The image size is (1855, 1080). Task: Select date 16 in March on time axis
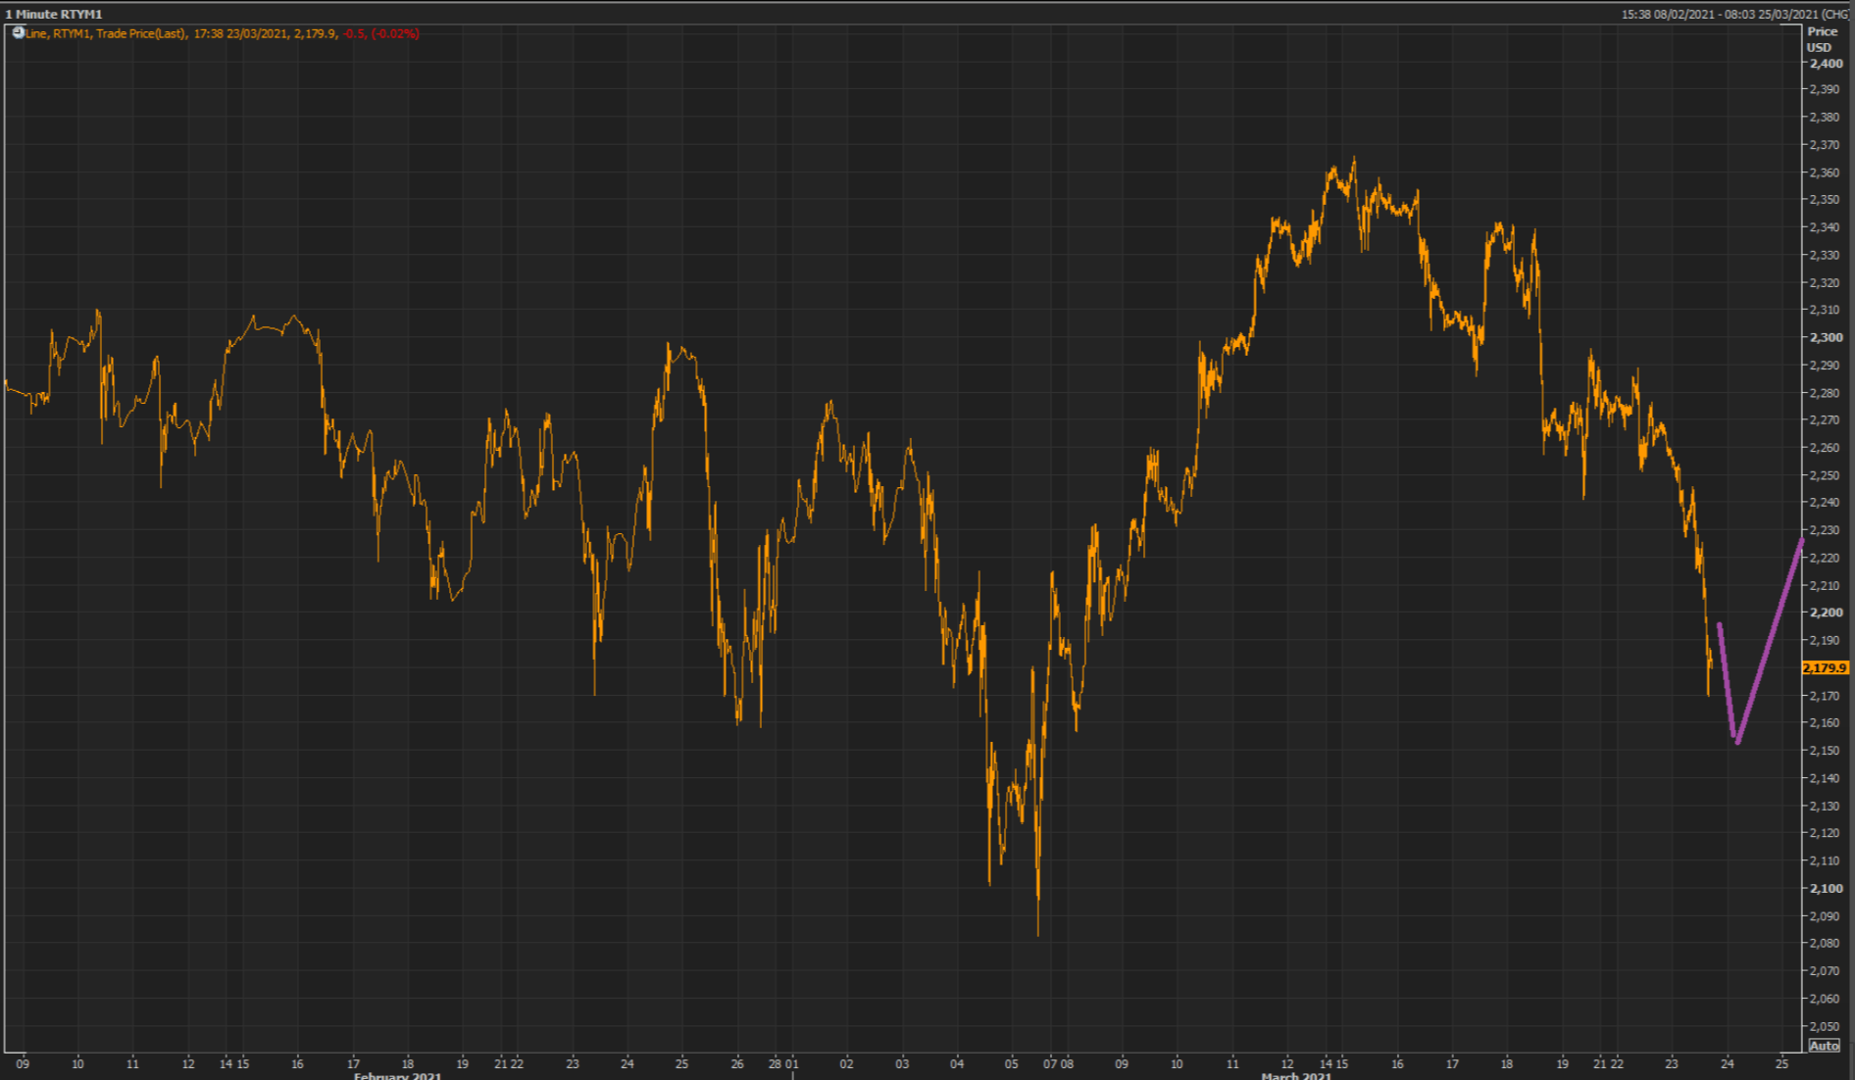(x=1397, y=1063)
